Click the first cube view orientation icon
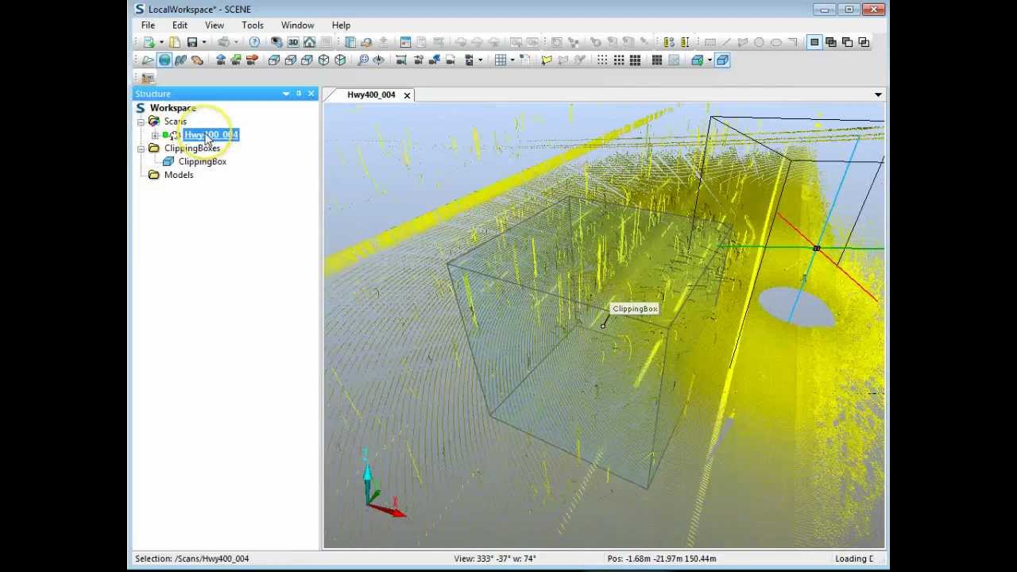1017x572 pixels. 274,60
